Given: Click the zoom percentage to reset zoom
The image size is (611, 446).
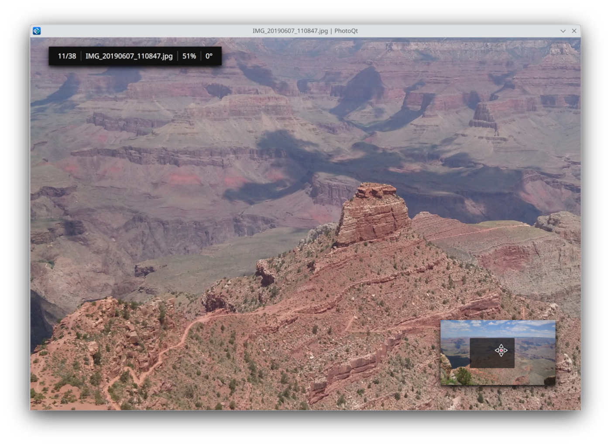Looking at the screenshot, I should [x=189, y=56].
